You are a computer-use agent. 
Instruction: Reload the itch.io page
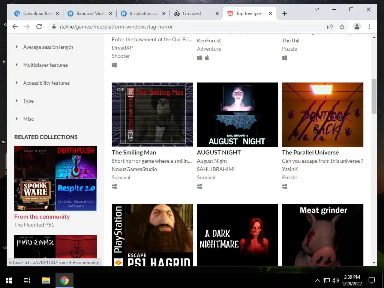39,27
